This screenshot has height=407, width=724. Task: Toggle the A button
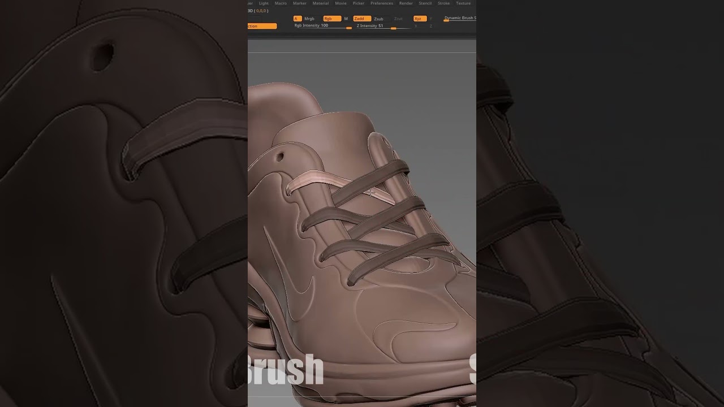pyautogui.click(x=298, y=19)
